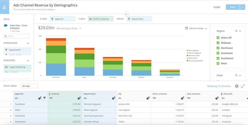Toggle the Select All region checkbox
This screenshot has width=248, height=125.
click(x=218, y=37)
